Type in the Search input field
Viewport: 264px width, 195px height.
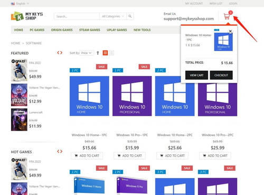click(77, 16)
